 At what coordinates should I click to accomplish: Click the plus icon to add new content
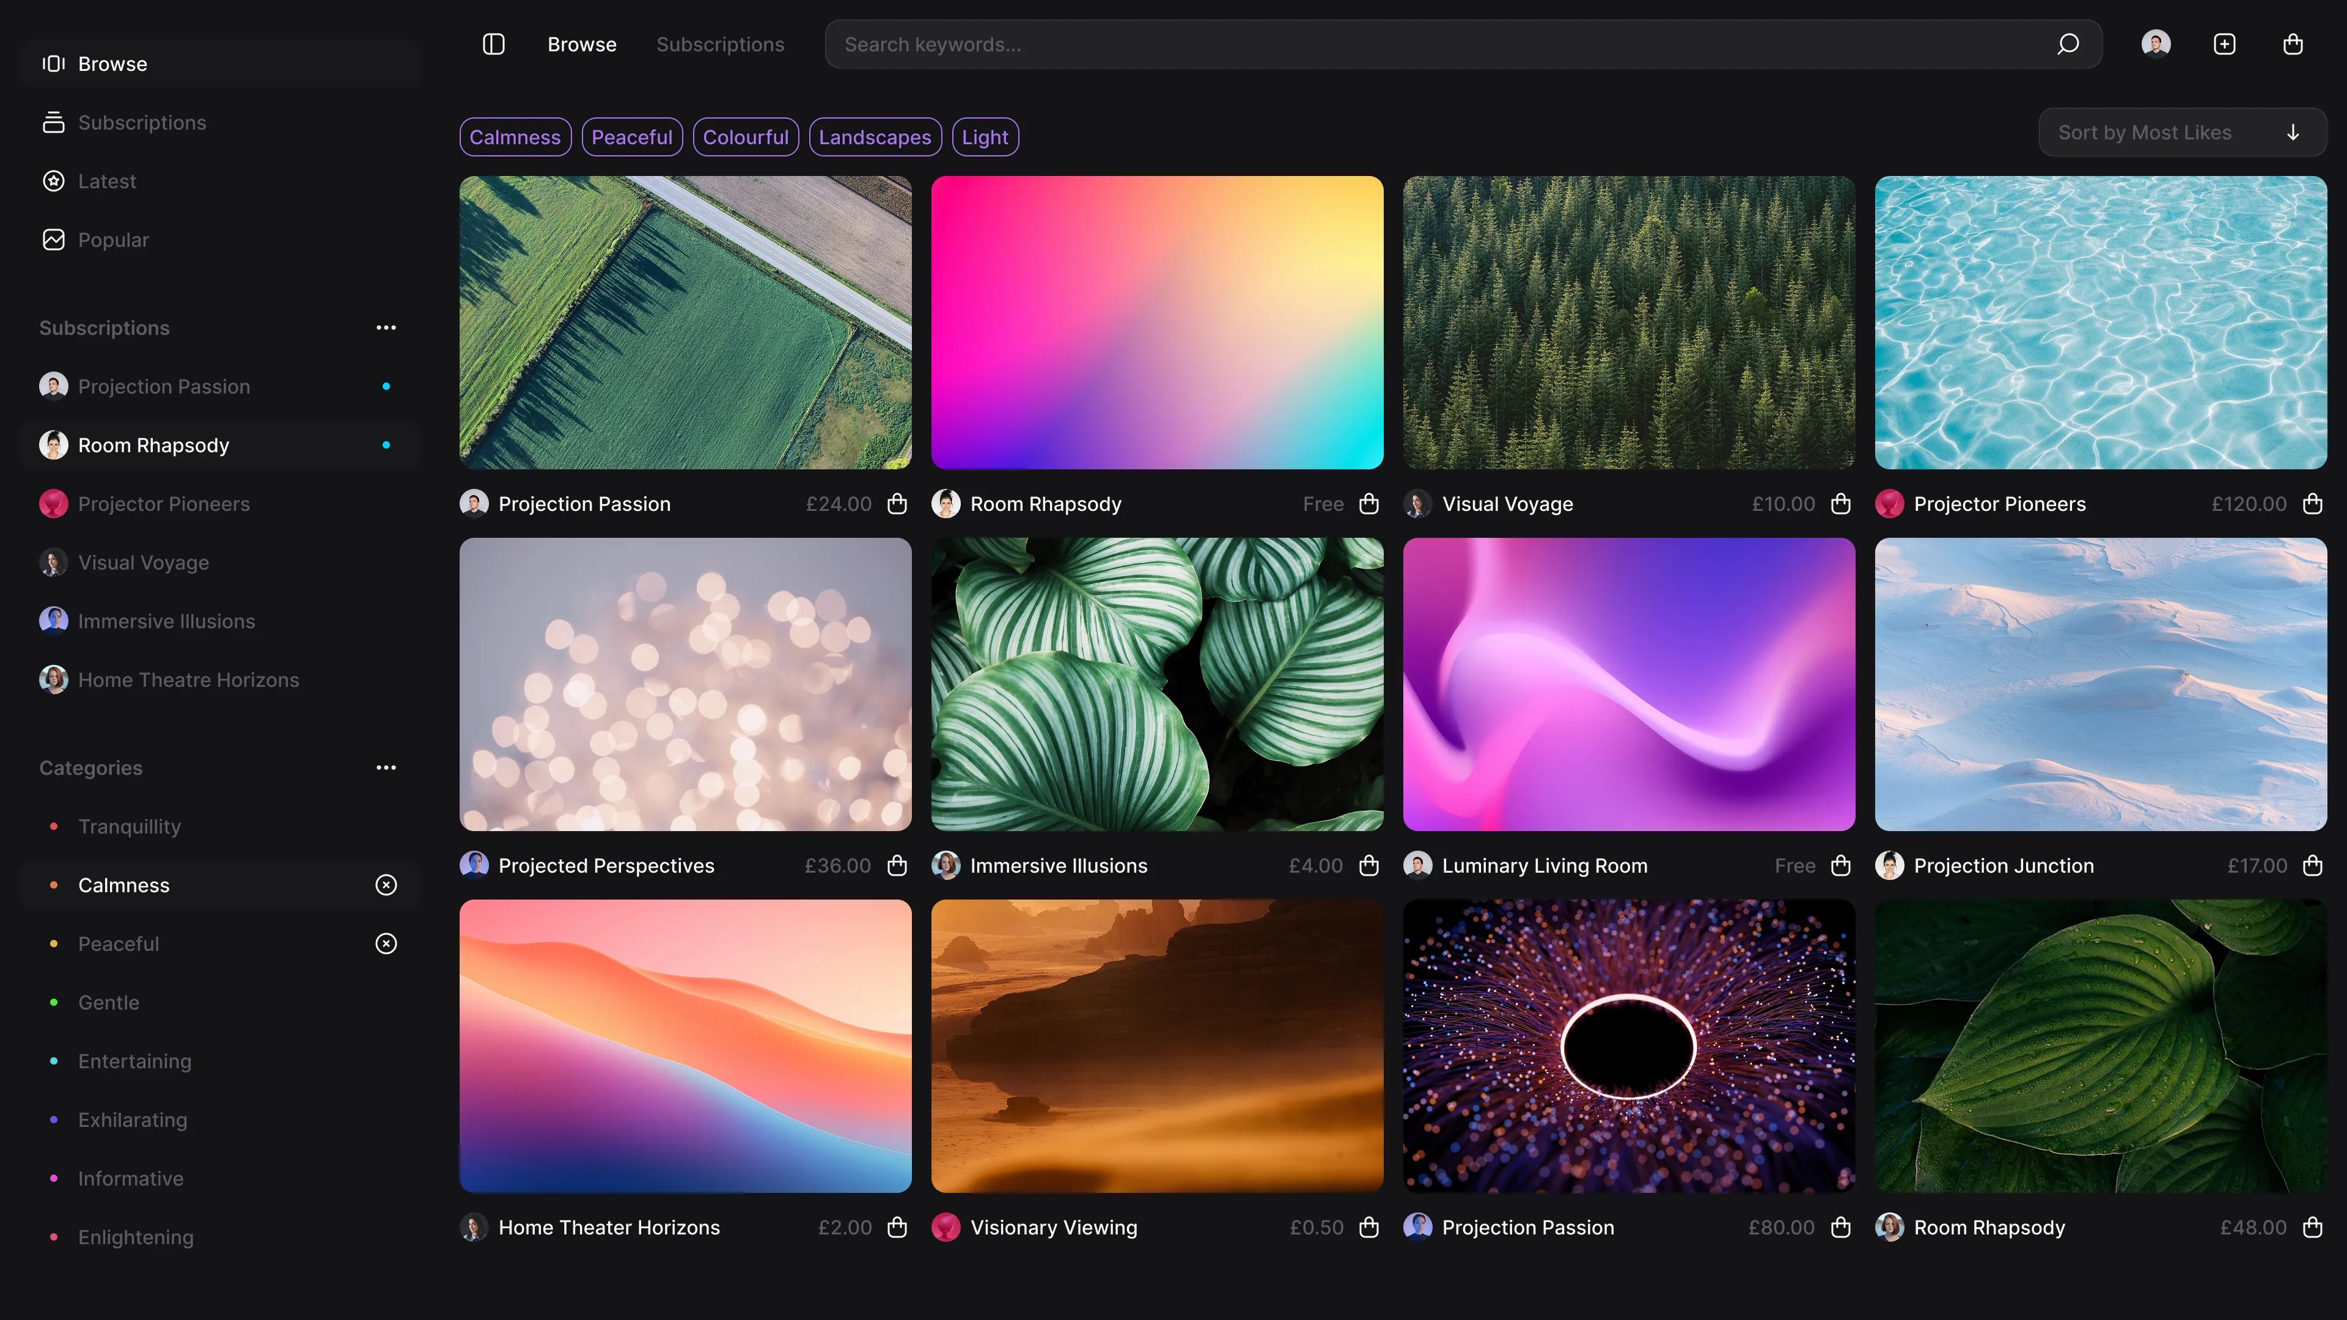2224,44
